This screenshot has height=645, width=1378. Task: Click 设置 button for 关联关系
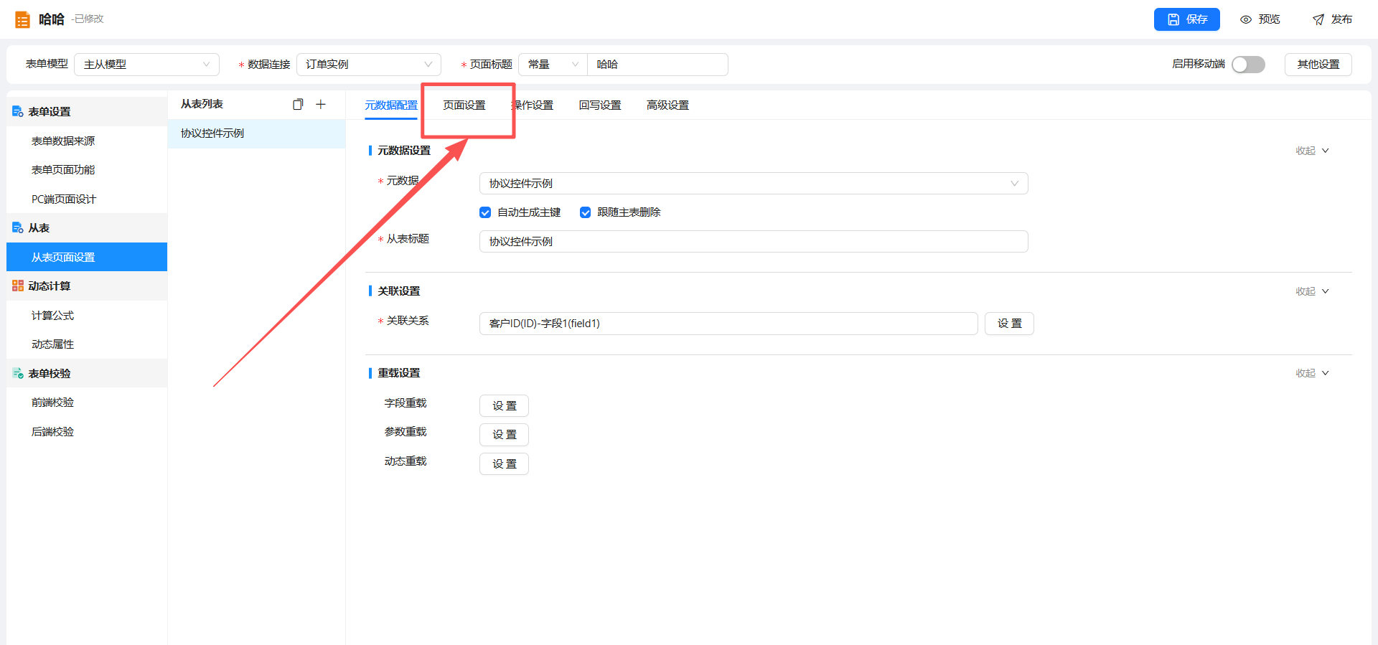click(x=1009, y=324)
